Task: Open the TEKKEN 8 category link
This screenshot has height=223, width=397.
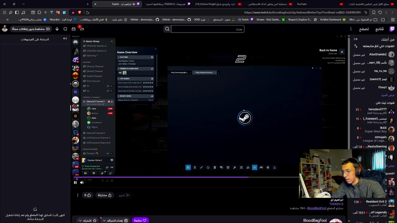Action: [336, 204]
